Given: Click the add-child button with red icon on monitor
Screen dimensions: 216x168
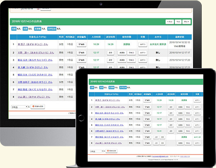Looking at the screenshot, I should pyautogui.click(x=38, y=106).
